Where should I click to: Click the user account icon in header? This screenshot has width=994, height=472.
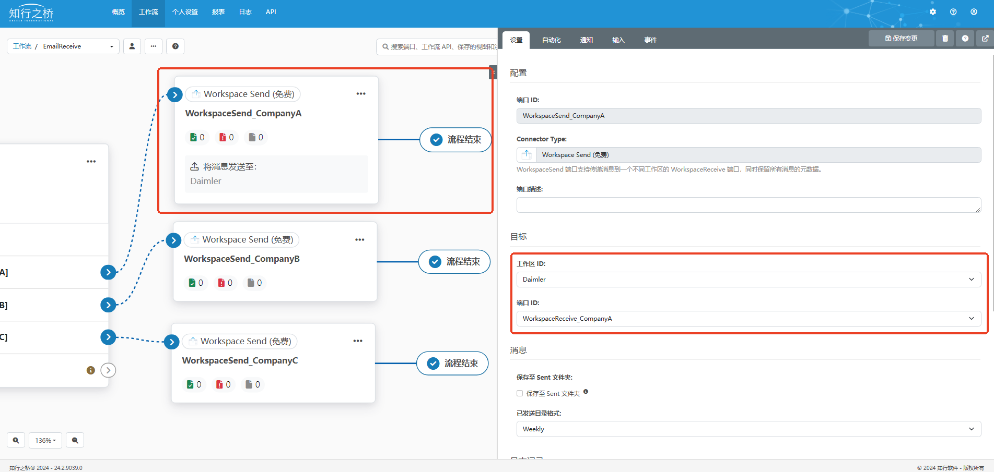pos(974,12)
